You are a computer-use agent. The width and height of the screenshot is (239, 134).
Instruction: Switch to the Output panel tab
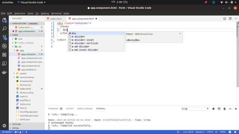click(70, 109)
